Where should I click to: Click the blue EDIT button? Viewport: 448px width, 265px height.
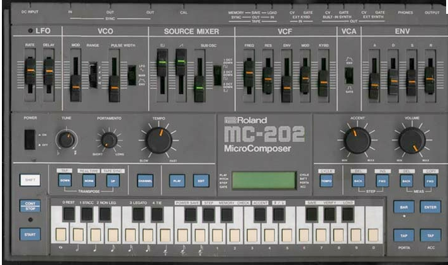(x=201, y=181)
